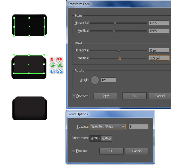The height and width of the screenshot is (165, 171).
Task: Click center point of top selected rectangle
Action: (29, 27)
